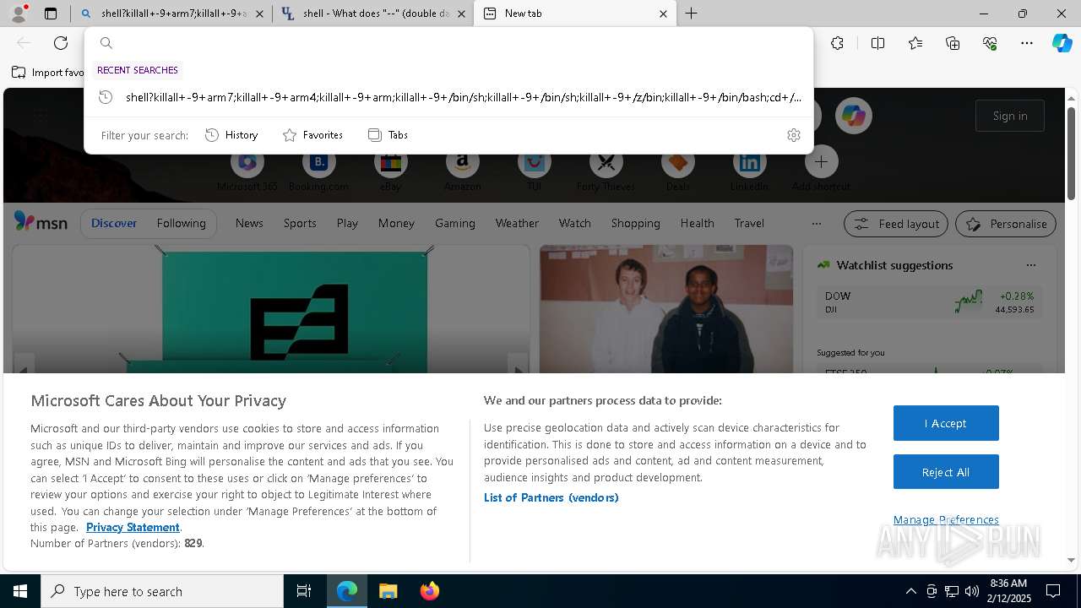The image size is (1081, 608).
Task: Open Watchlist suggestions more options
Action: tap(1030, 265)
